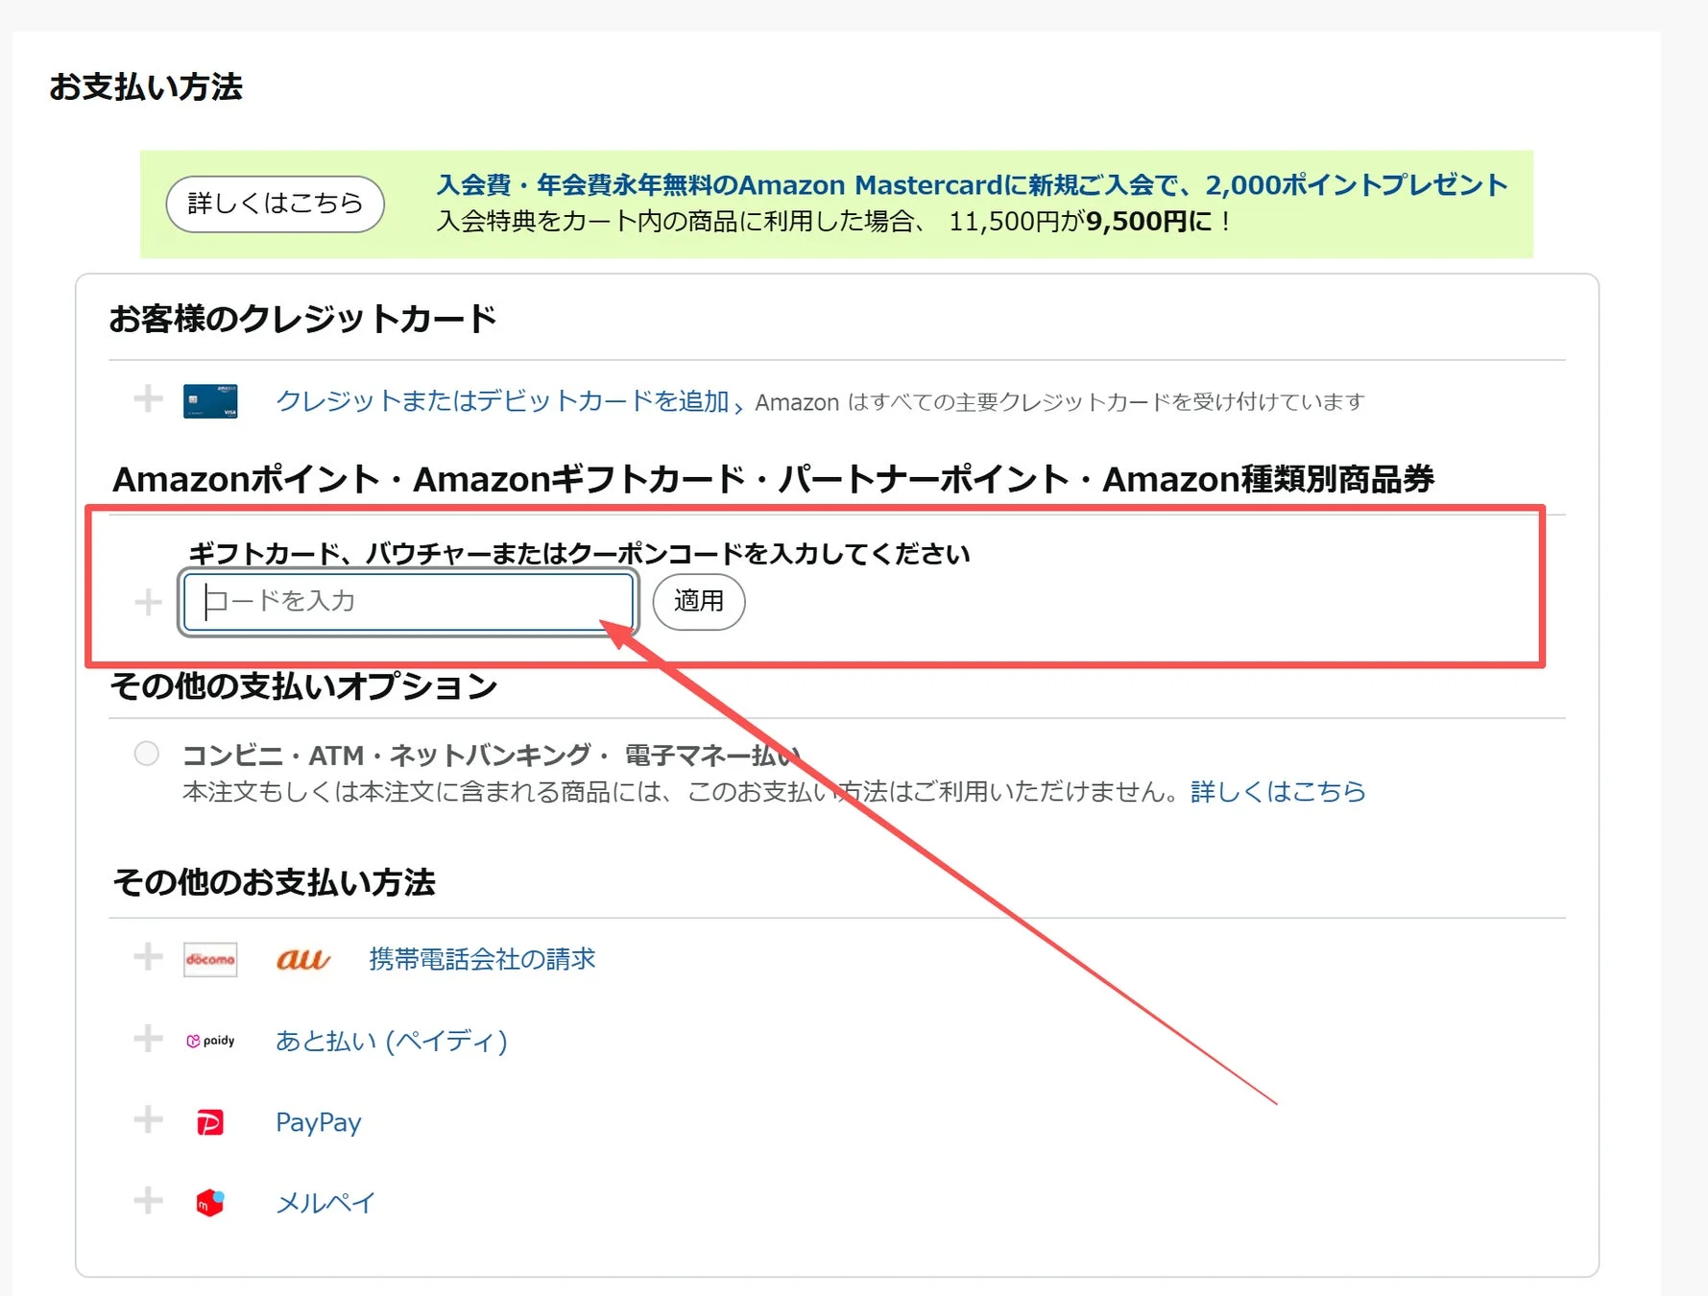Click the メルペイ logo icon

pos(210,1201)
